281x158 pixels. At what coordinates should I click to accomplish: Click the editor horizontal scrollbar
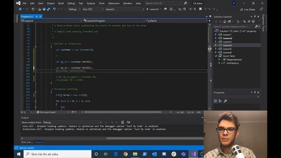[123, 112]
